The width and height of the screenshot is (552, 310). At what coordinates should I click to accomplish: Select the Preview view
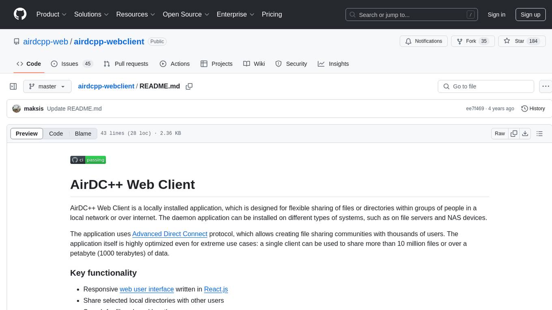27,133
